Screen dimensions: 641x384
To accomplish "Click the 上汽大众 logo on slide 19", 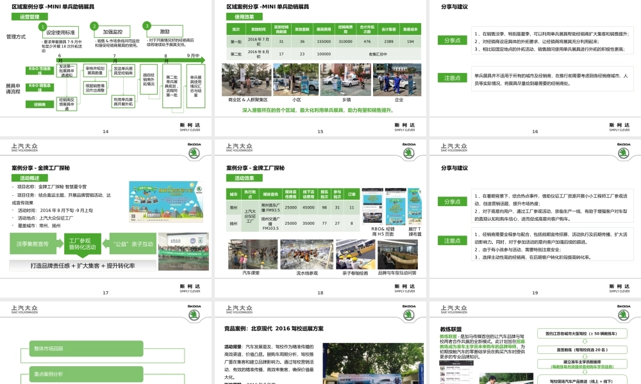I will click(x=454, y=147).
